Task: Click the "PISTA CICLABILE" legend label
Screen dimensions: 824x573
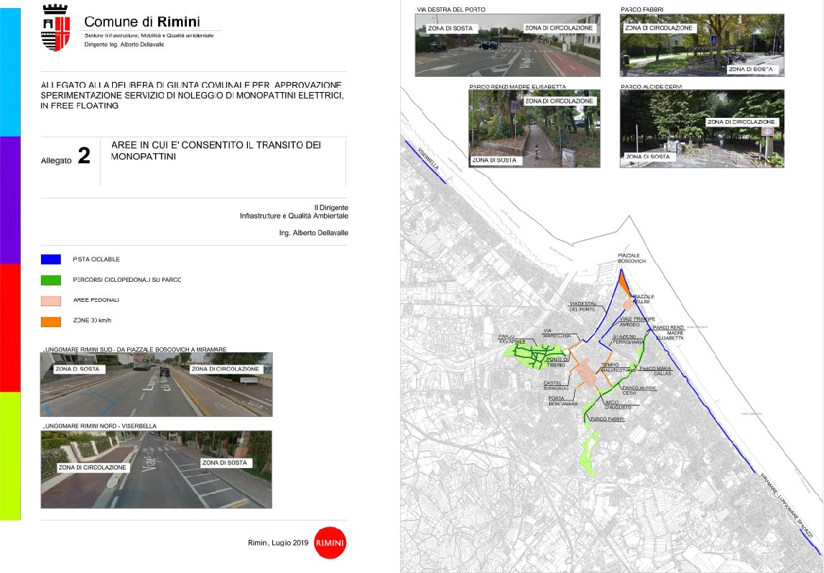Action: coord(96,259)
